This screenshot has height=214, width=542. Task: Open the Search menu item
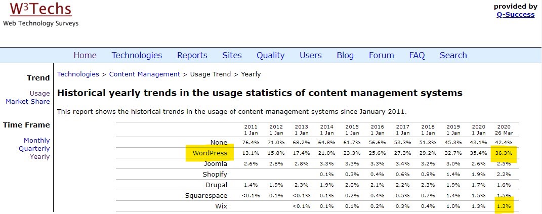[453, 55]
